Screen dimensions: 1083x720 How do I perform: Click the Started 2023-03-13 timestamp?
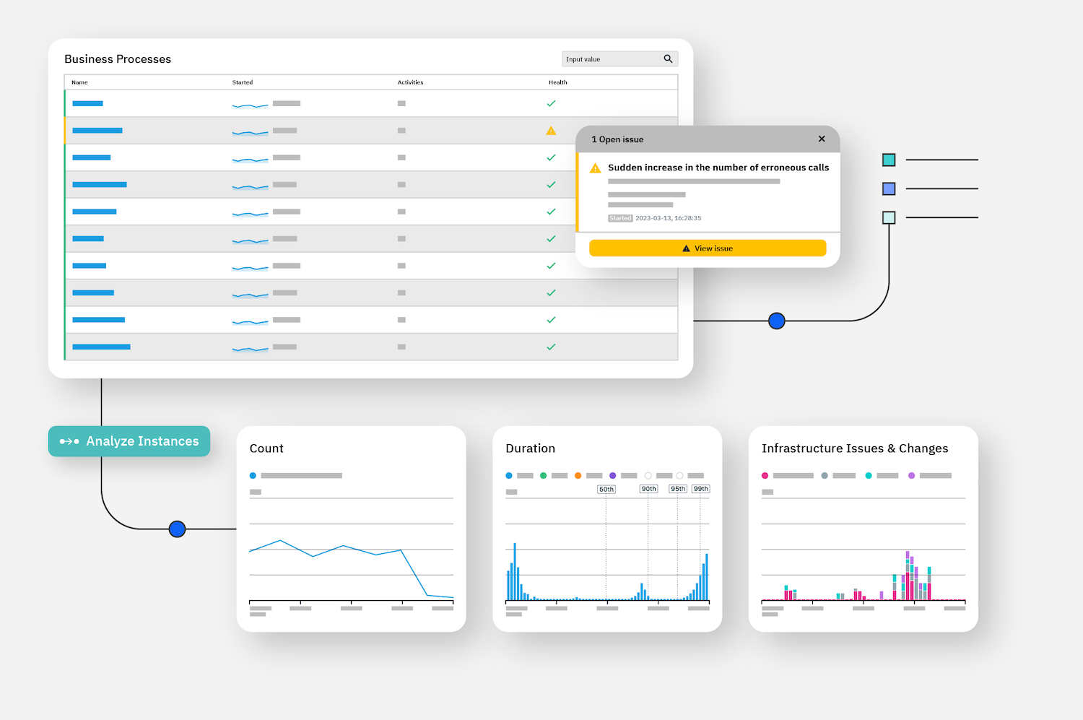click(x=655, y=218)
